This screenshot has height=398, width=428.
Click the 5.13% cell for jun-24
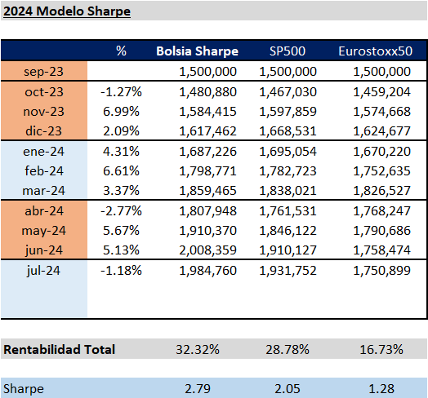coord(121,250)
